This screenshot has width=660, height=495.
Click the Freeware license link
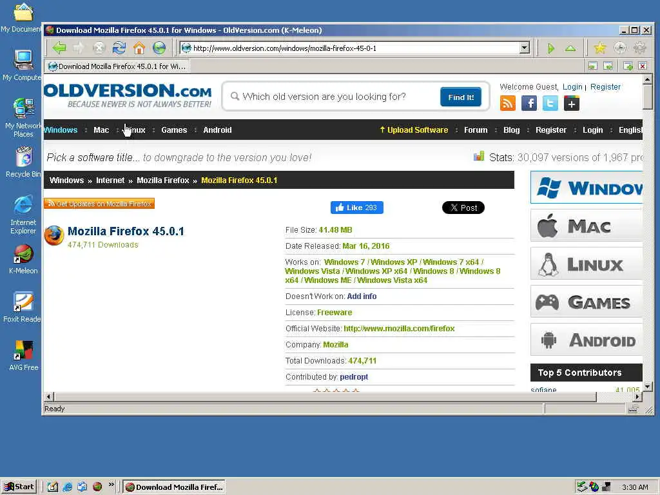pos(335,313)
